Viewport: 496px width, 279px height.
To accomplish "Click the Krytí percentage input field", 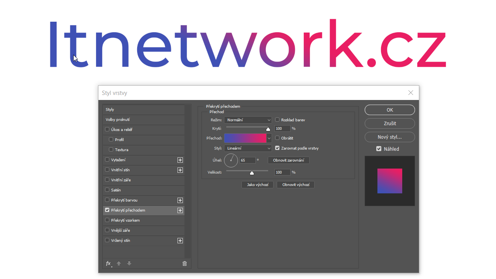I will click(x=282, y=129).
